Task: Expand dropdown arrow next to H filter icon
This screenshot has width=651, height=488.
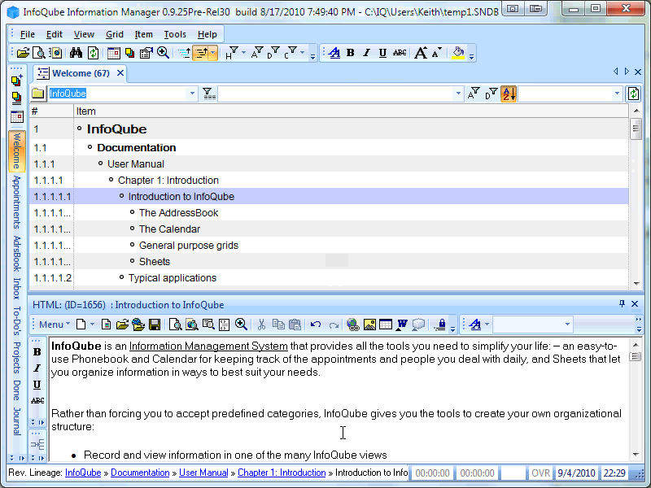Action: click(x=243, y=53)
